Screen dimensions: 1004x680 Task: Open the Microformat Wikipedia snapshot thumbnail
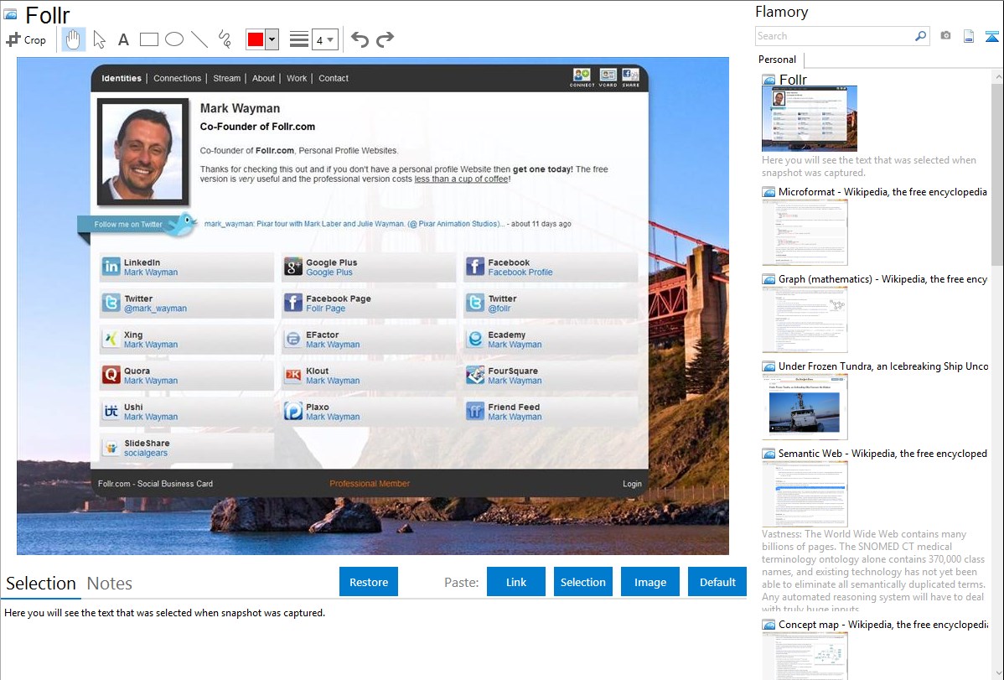[x=805, y=232]
